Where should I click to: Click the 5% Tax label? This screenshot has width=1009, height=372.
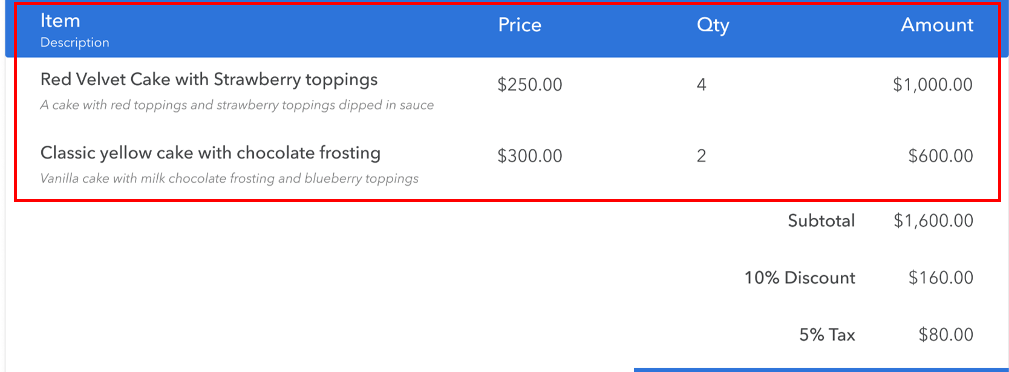827,334
